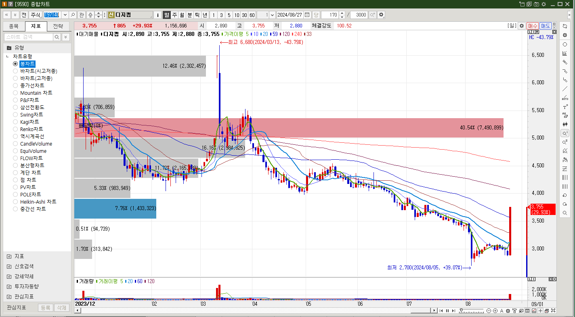Click the horizontal chart scrollbar right arrow
575x317 pixels.
point(434,311)
